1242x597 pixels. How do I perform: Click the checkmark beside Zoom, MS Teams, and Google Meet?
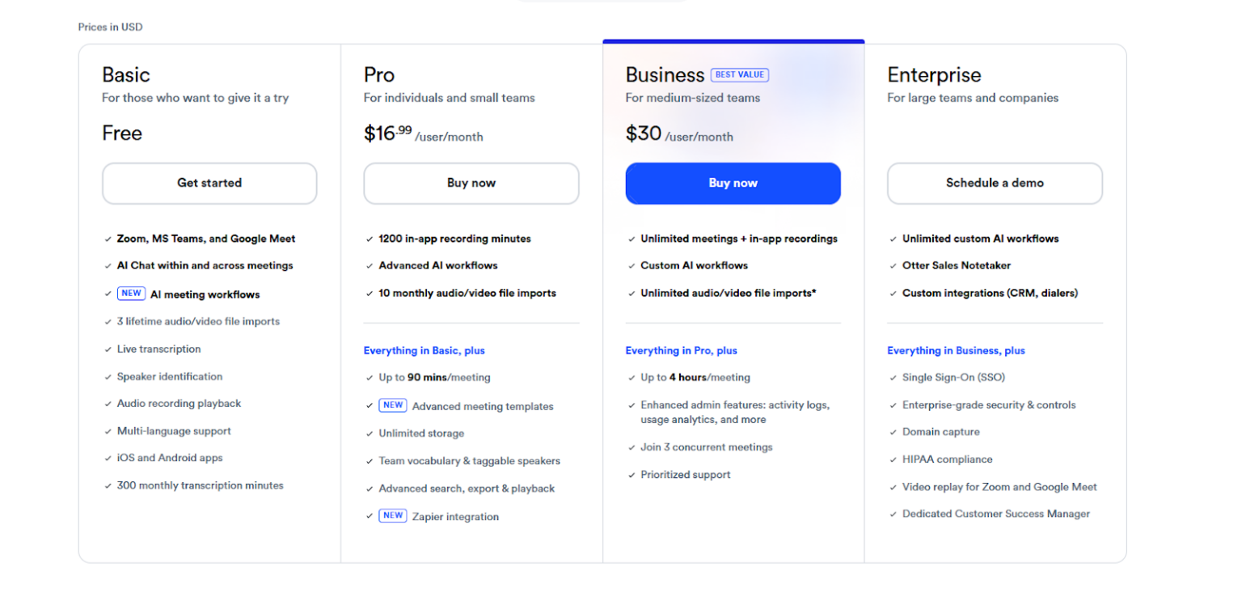[108, 239]
